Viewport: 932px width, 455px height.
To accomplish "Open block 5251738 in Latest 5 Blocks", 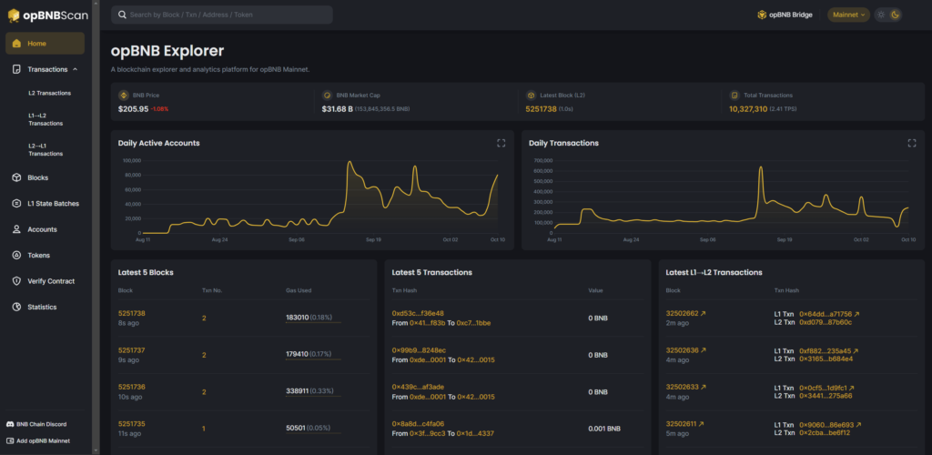I will click(x=132, y=314).
